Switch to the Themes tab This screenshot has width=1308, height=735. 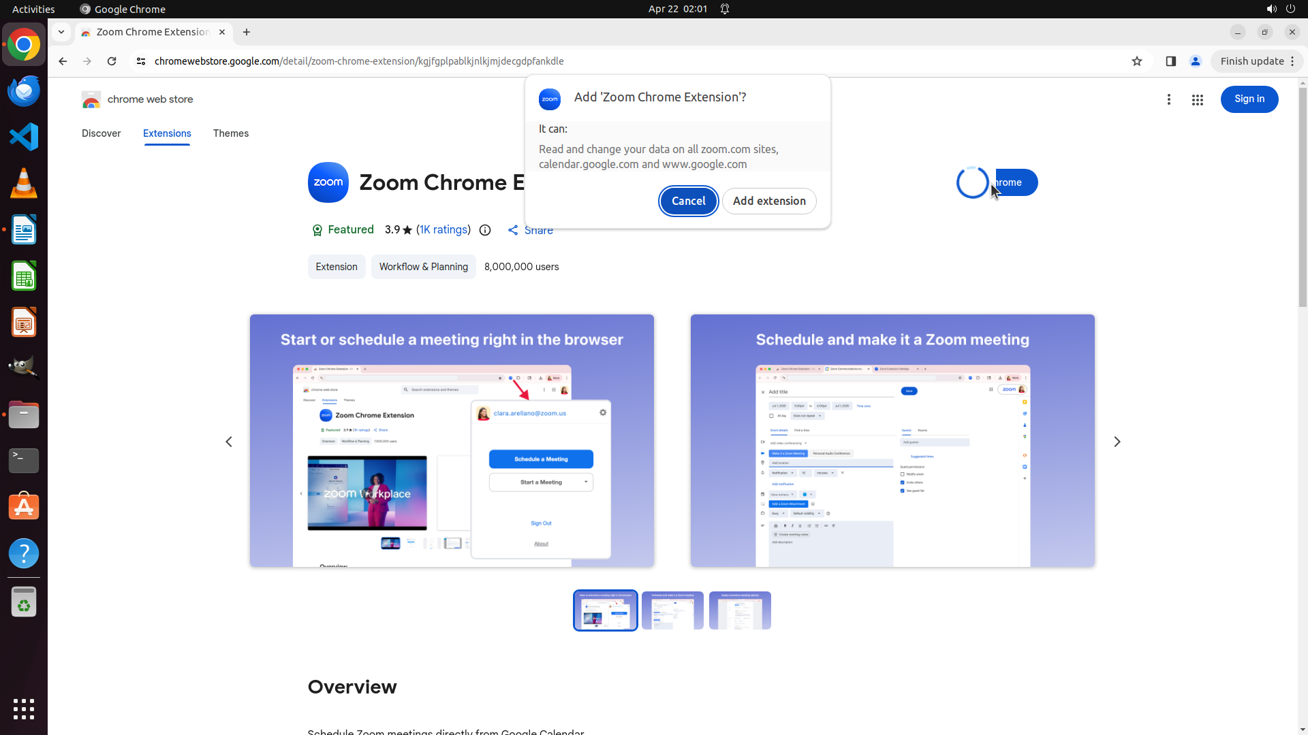click(x=230, y=133)
